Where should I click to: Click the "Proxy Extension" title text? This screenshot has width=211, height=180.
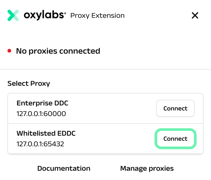[x=97, y=16]
